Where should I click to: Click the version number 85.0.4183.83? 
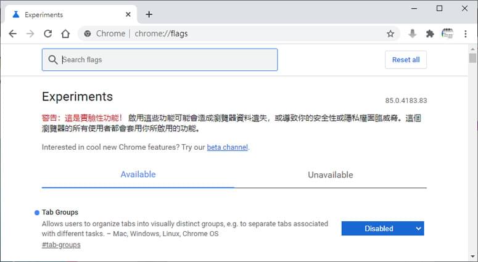pyautogui.click(x=406, y=100)
